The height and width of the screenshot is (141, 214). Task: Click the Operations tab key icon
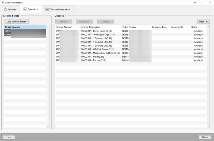[25, 9]
